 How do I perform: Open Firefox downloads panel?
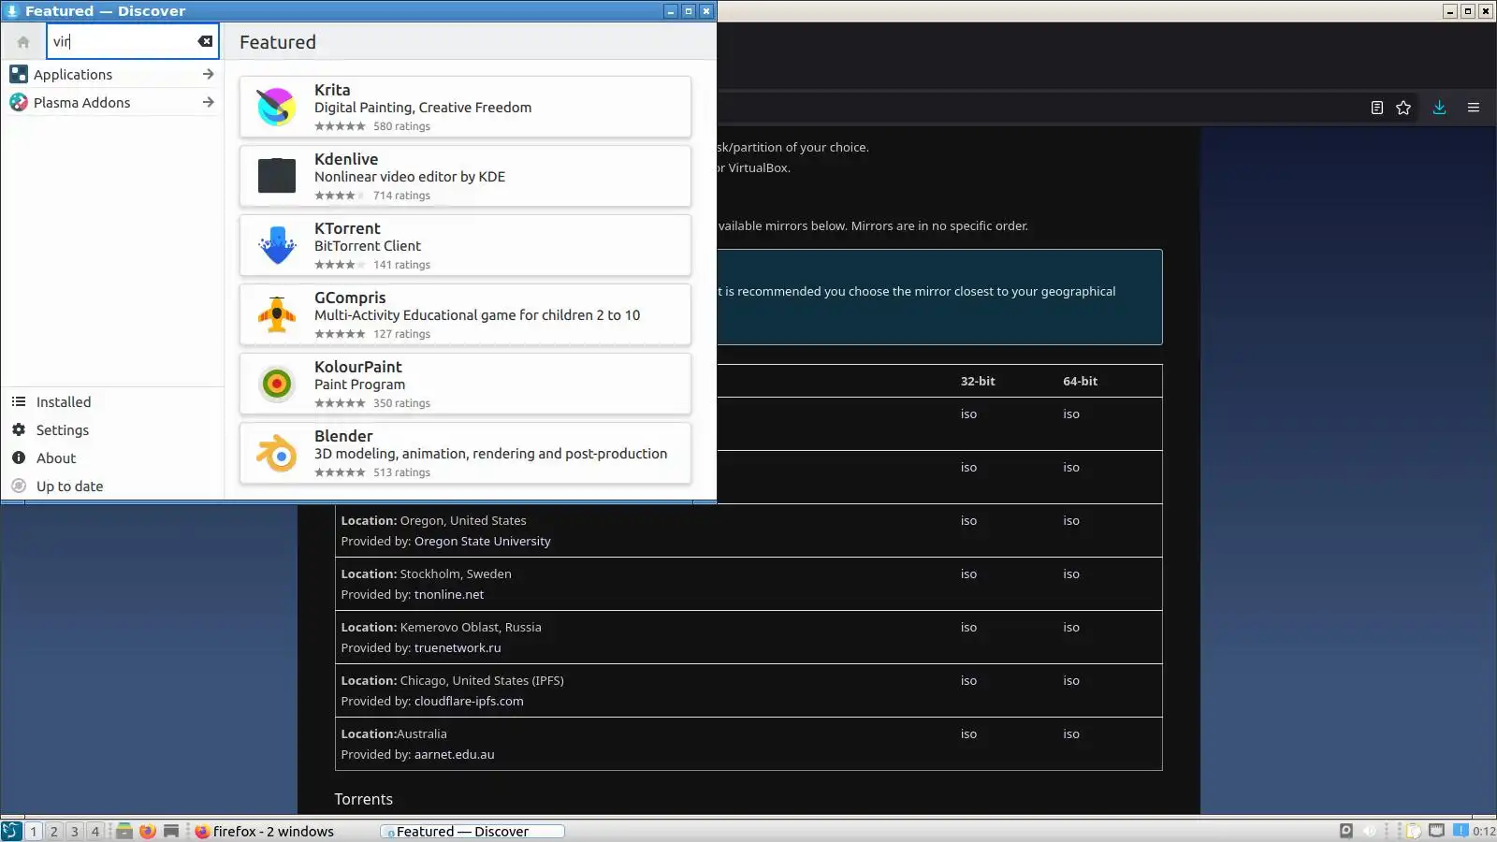pyautogui.click(x=1439, y=108)
